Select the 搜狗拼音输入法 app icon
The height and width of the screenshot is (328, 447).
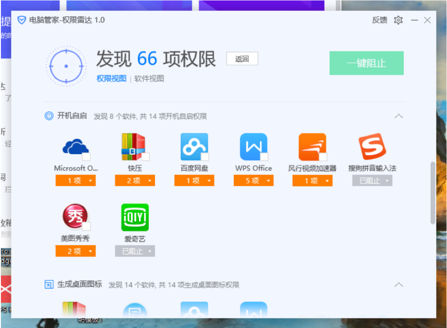pos(372,146)
